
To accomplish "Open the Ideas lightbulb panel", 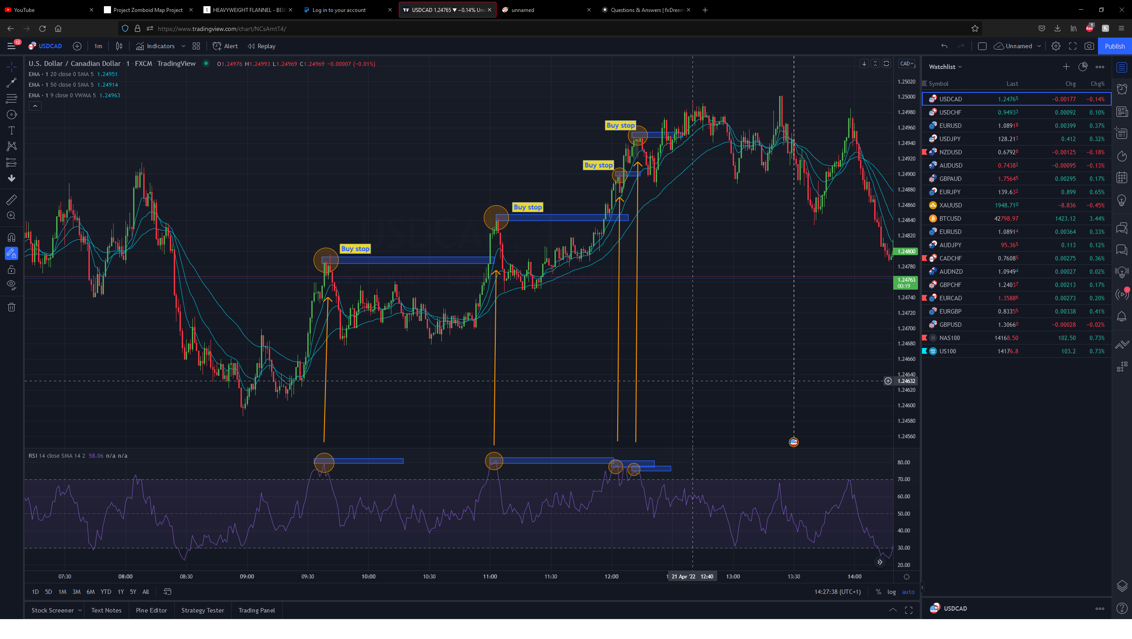I will [x=1122, y=200].
